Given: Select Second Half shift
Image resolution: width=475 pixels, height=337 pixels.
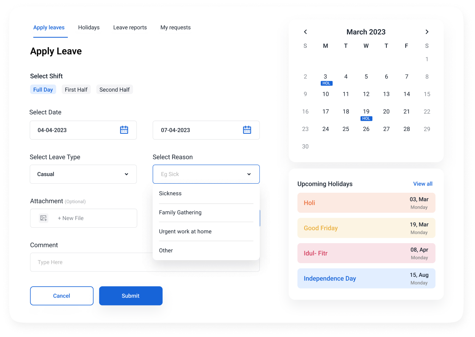Looking at the screenshot, I should [x=114, y=89].
